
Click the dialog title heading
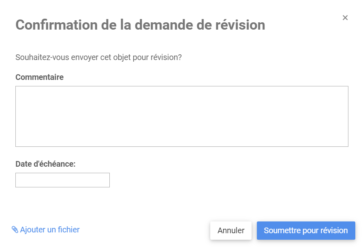(140, 25)
